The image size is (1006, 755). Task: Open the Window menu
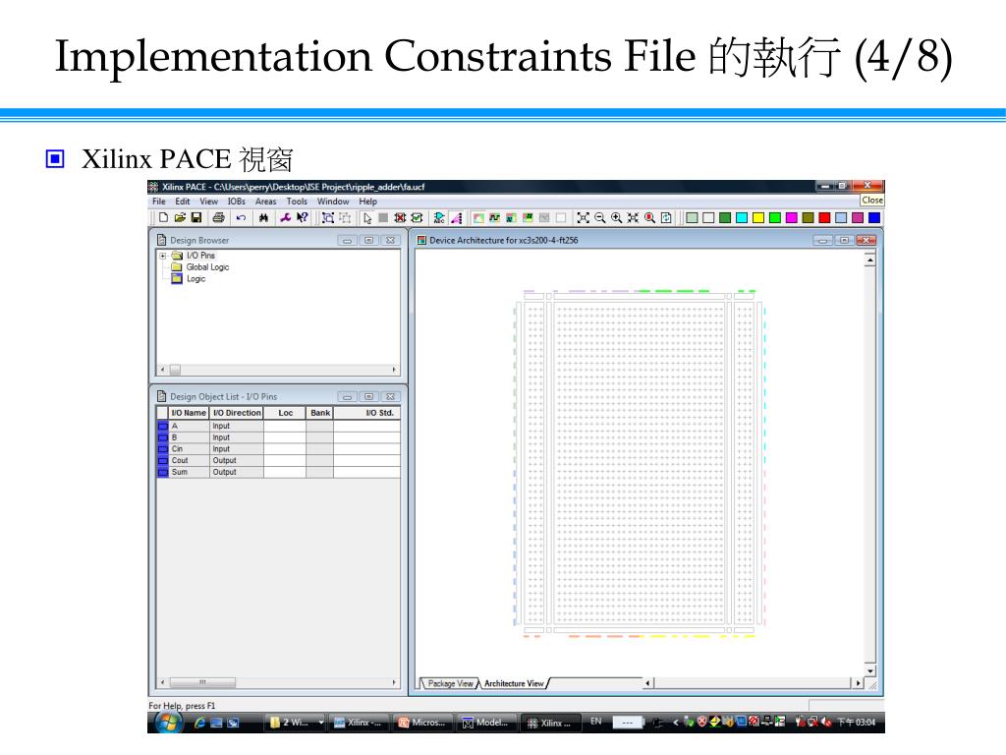click(333, 202)
